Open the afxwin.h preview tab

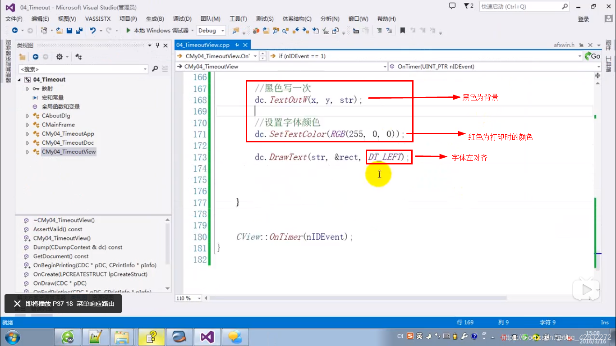tap(564, 45)
